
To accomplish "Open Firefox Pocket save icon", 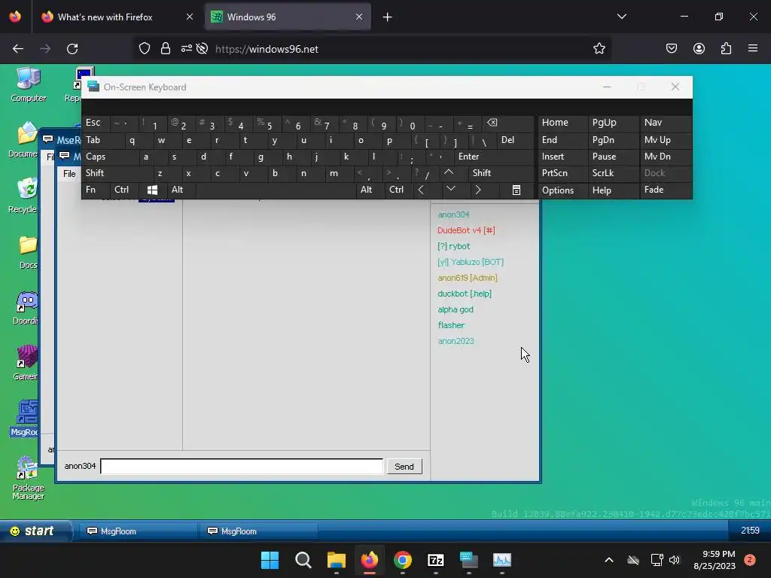I will pyautogui.click(x=672, y=49).
